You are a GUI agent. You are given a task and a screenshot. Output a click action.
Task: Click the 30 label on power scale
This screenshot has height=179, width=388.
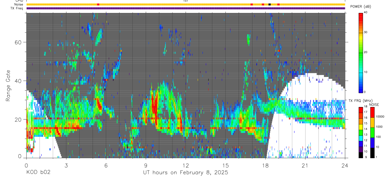(366, 32)
